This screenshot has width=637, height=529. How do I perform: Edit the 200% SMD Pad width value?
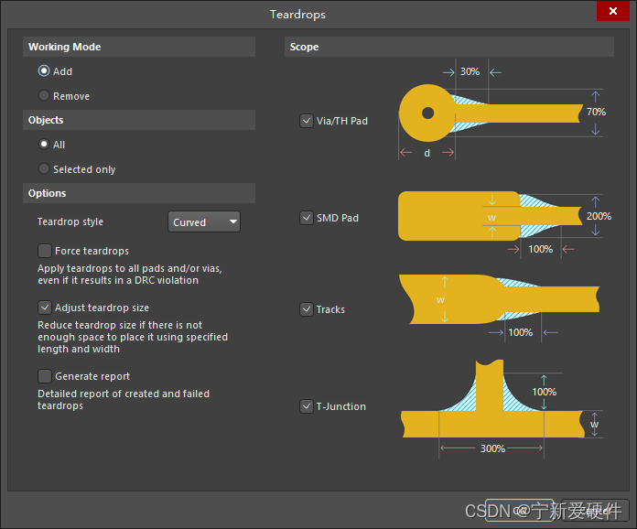tap(599, 216)
